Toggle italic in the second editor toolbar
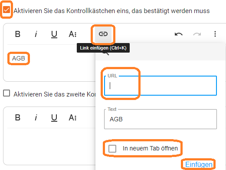The height and width of the screenshot is (170, 226). [x=36, y=117]
